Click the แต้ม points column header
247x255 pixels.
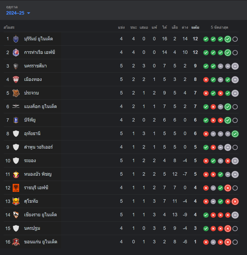pyautogui.click(x=195, y=27)
